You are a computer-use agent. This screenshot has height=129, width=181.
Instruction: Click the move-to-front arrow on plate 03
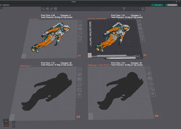[79, 95]
